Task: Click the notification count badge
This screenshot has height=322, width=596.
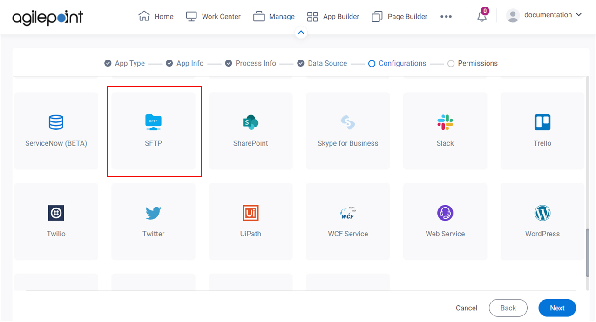Action: (485, 11)
